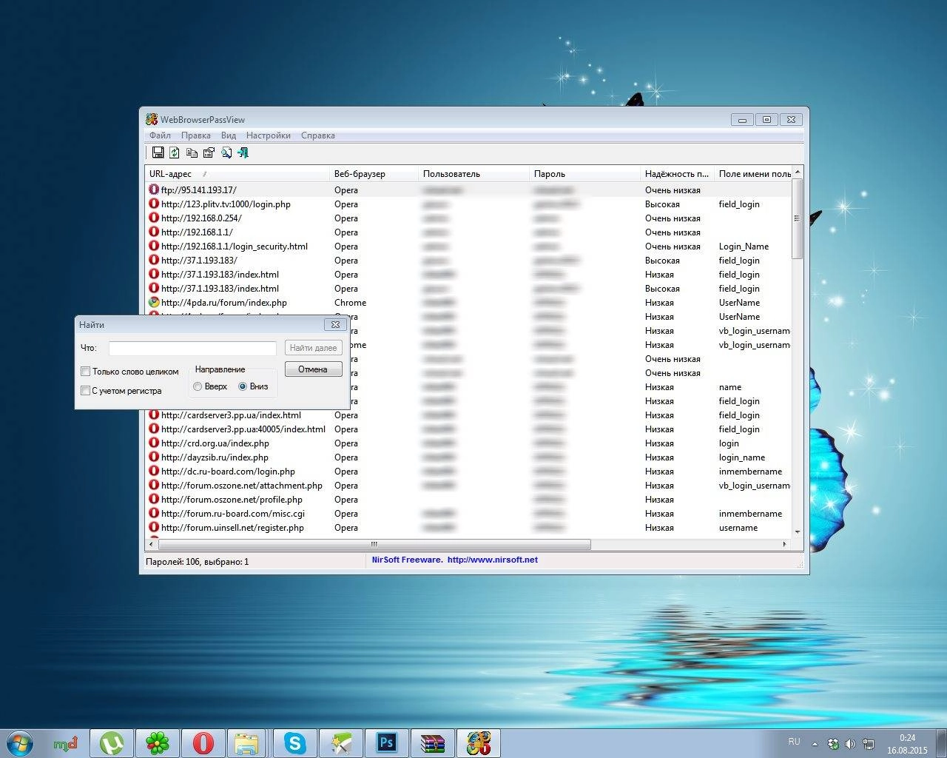The height and width of the screenshot is (758, 947).
Task: Click the vertical scrollbar thumb of the list
Action: [797, 218]
